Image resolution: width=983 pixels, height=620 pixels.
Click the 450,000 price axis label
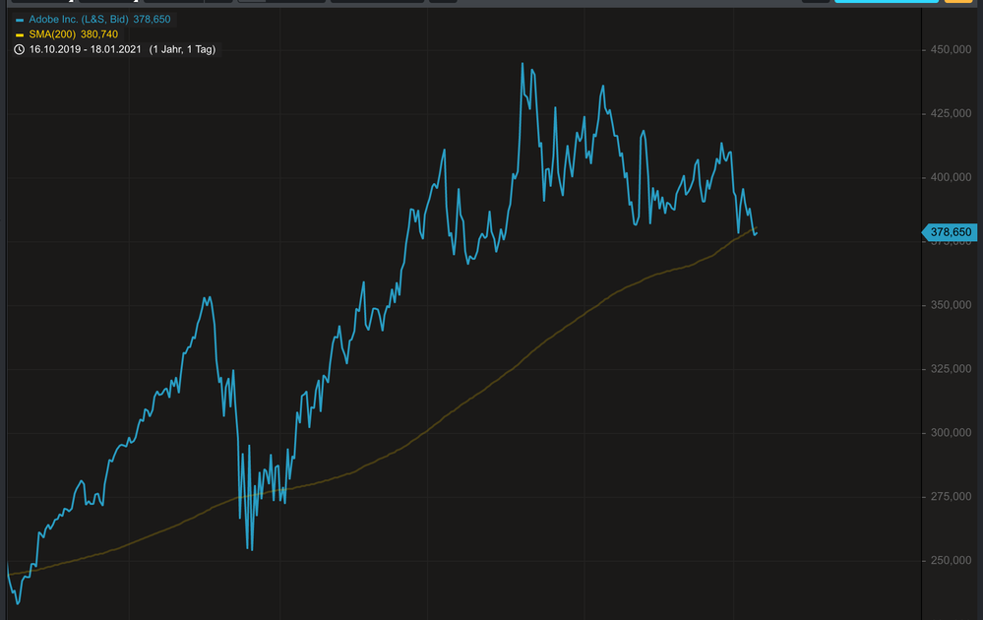coord(951,50)
